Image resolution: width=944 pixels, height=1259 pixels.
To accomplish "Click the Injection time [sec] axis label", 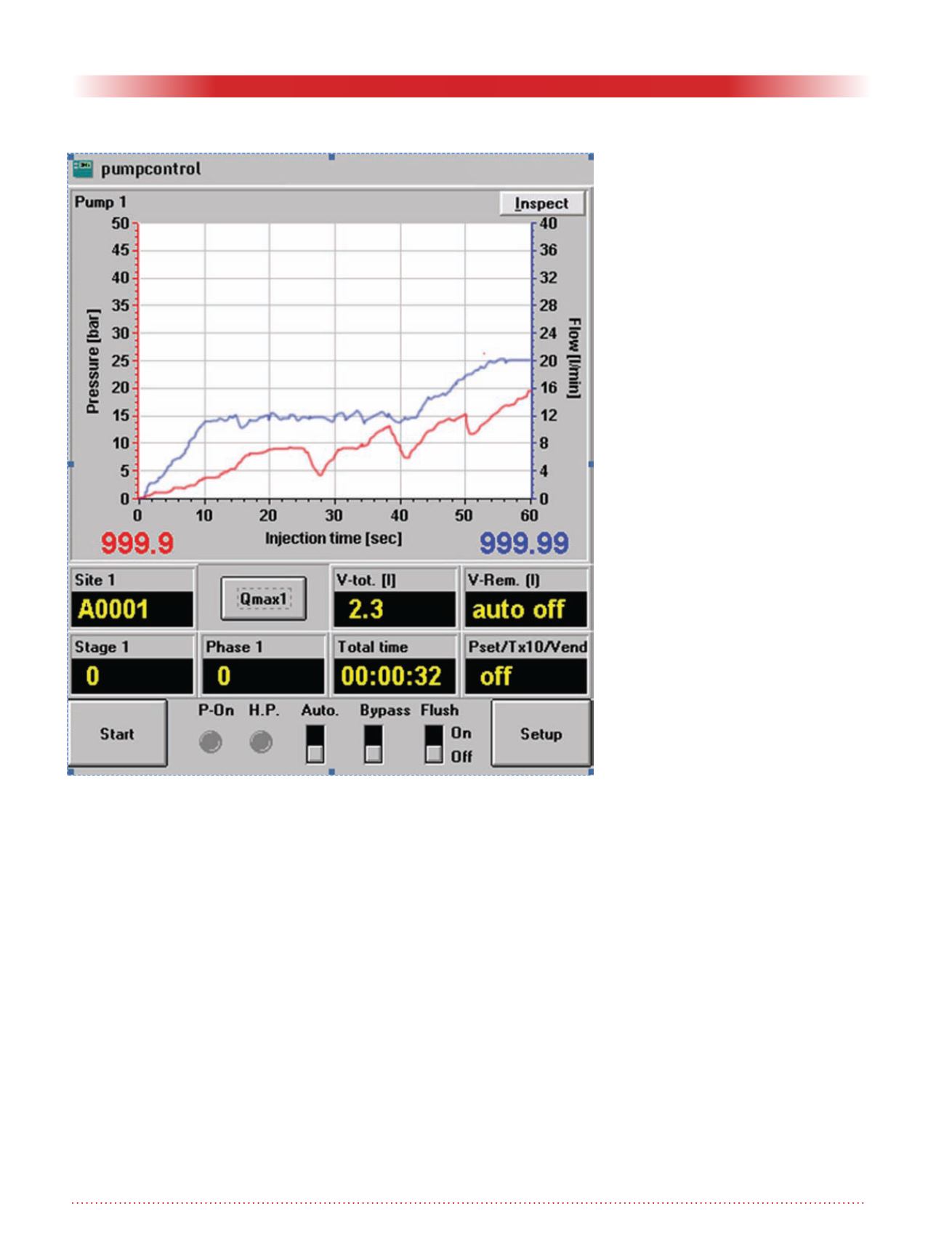I will coord(334,539).
